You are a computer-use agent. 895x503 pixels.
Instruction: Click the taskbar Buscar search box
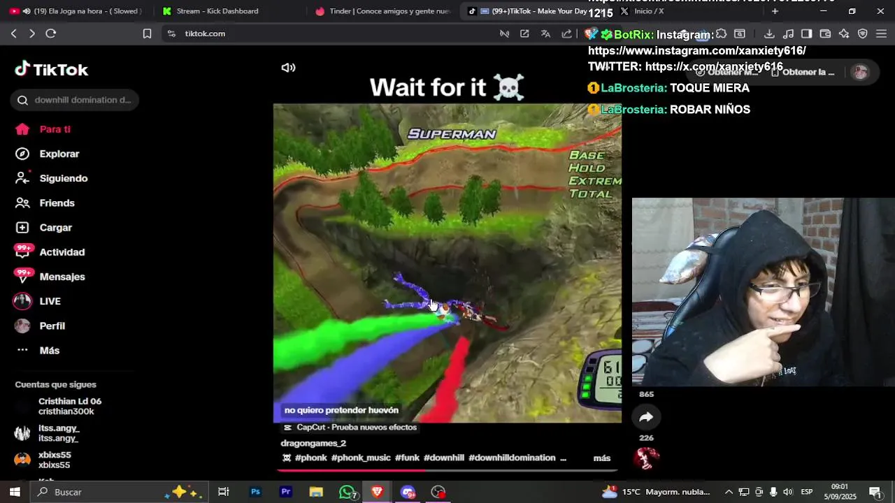tap(119, 492)
